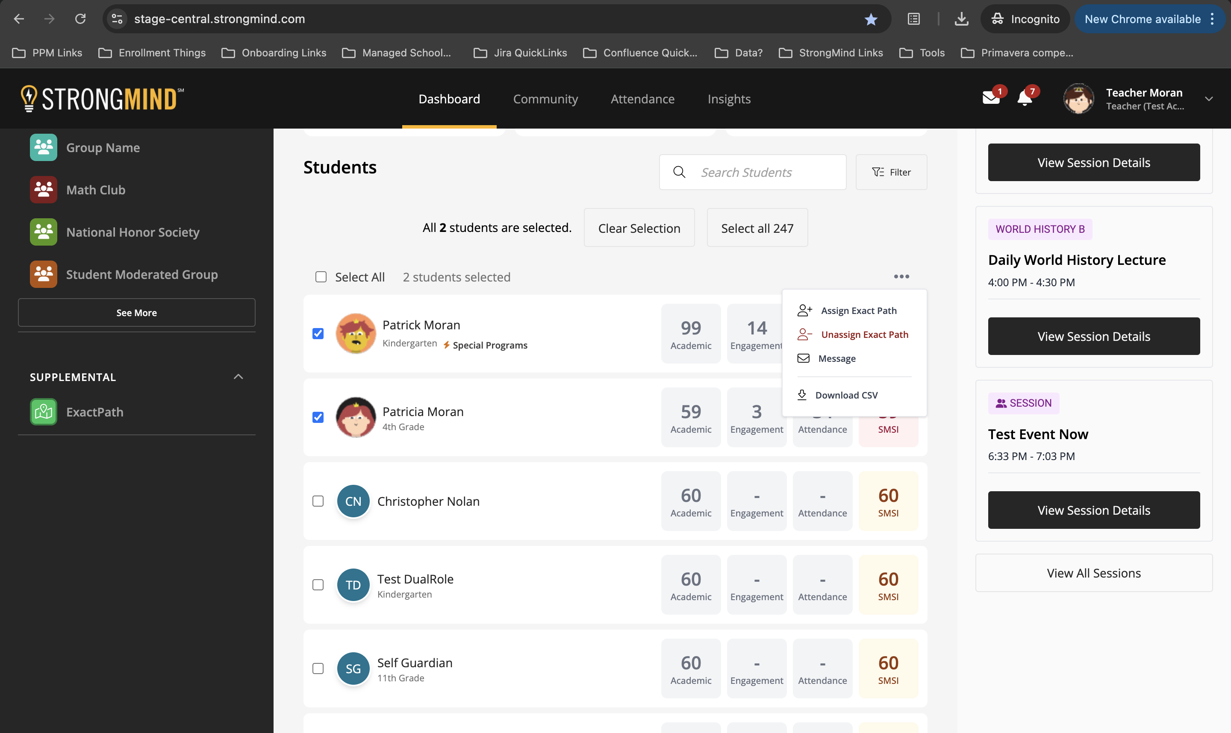Image resolution: width=1231 pixels, height=733 pixels.
Task: Click View All Sessions button
Action: [x=1094, y=572]
